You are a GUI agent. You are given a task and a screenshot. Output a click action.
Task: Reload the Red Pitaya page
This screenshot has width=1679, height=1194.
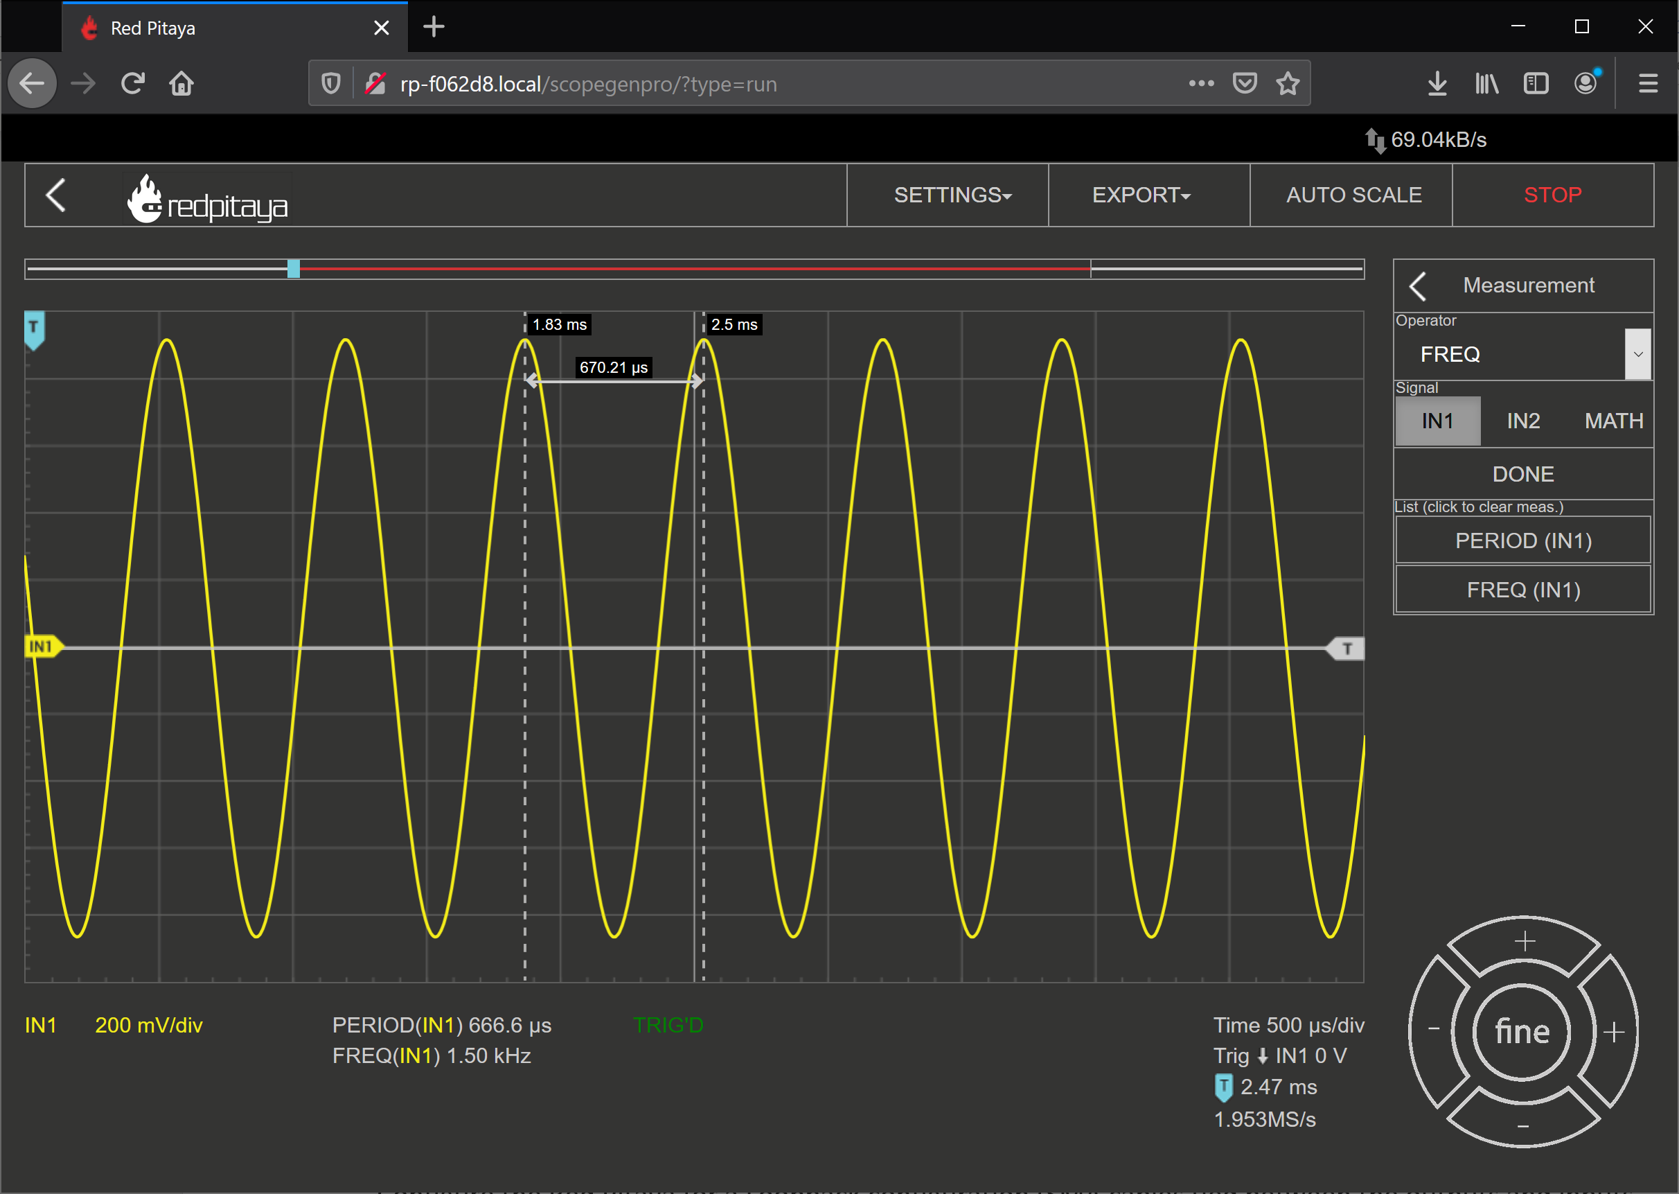132,83
